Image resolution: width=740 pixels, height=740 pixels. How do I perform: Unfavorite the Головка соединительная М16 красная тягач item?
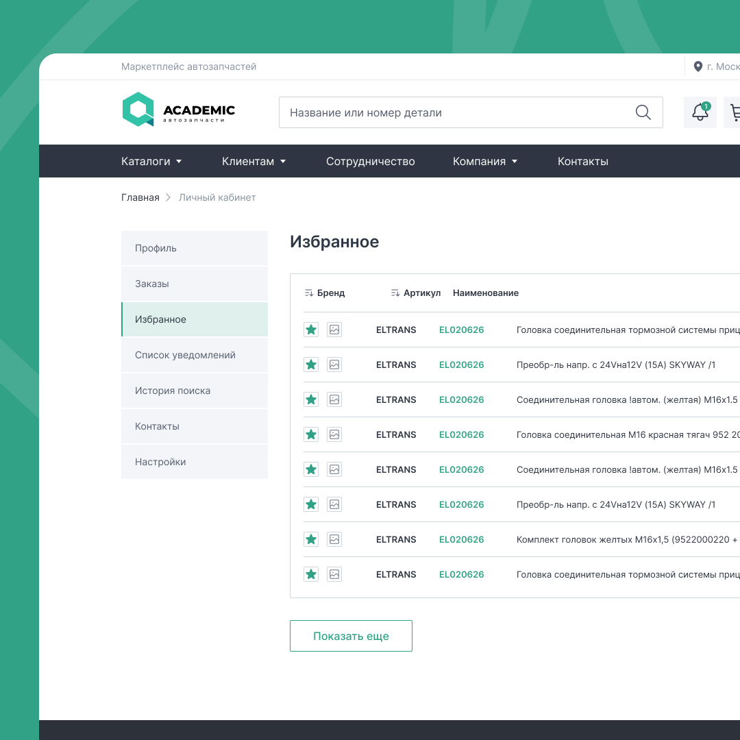point(311,434)
